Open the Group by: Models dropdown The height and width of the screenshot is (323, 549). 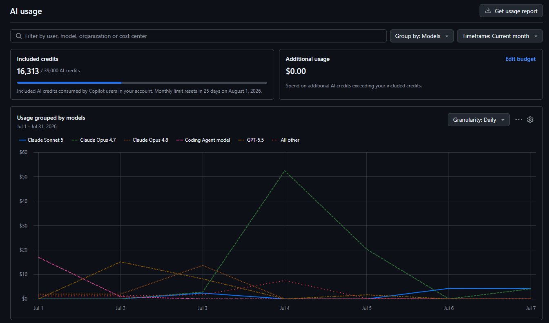coord(422,36)
